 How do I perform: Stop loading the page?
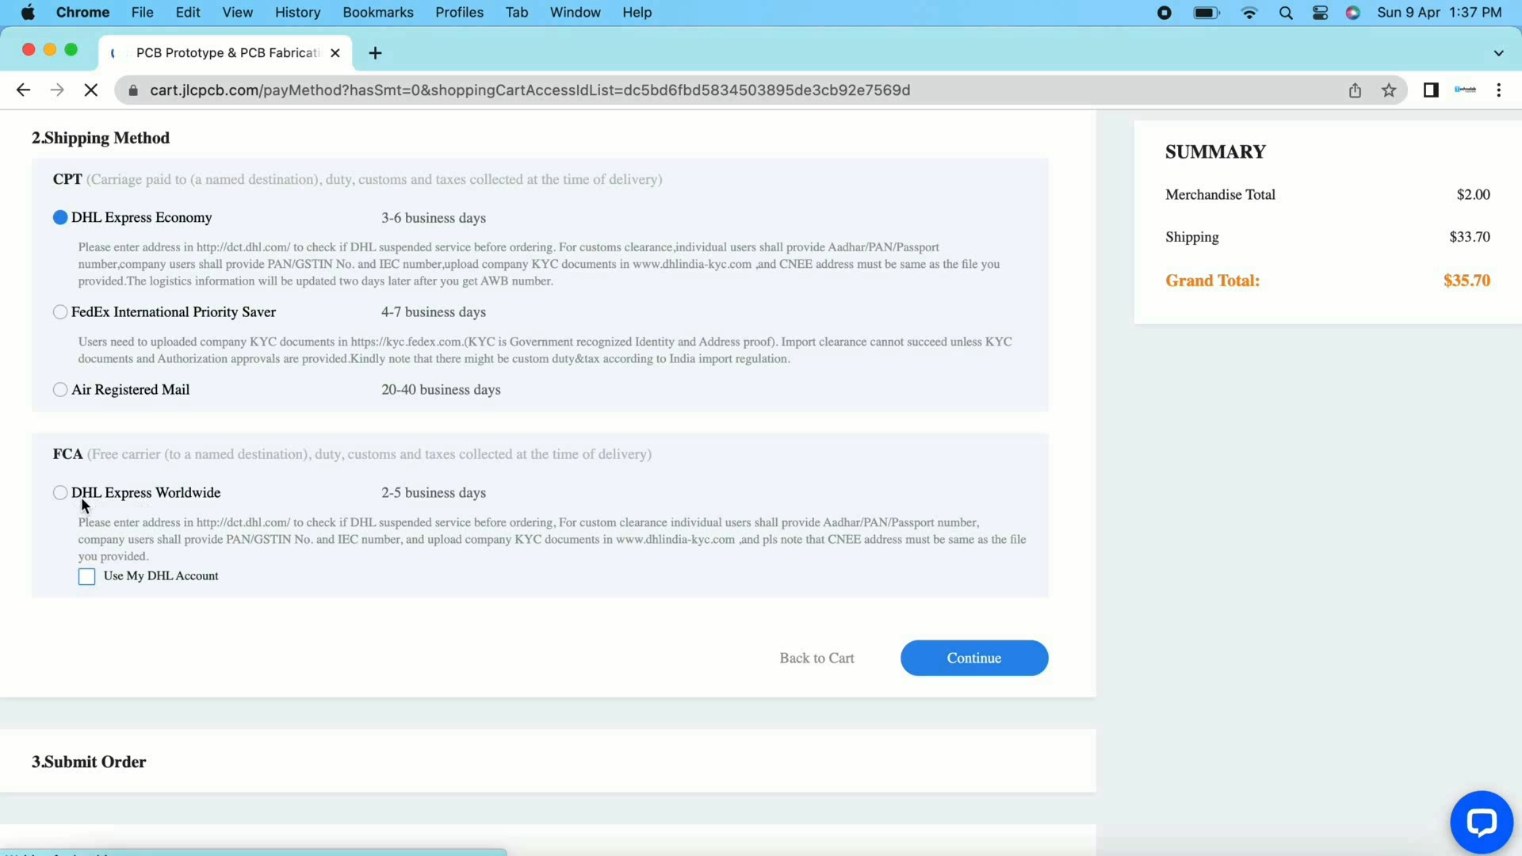coord(91,90)
